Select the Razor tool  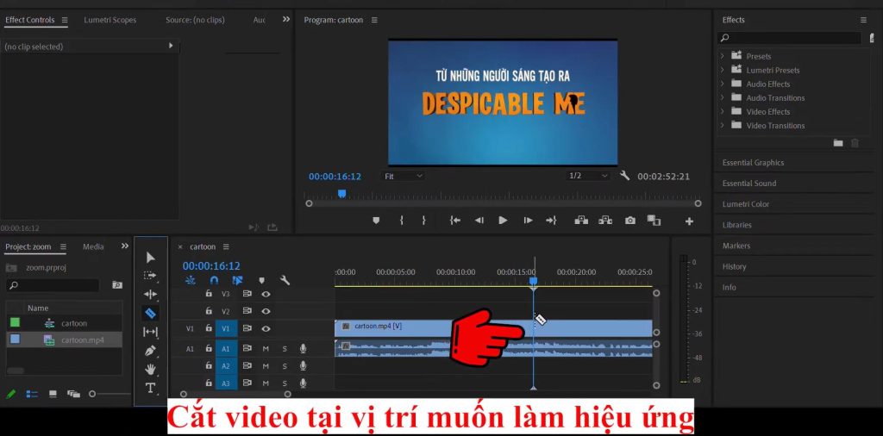(x=150, y=313)
